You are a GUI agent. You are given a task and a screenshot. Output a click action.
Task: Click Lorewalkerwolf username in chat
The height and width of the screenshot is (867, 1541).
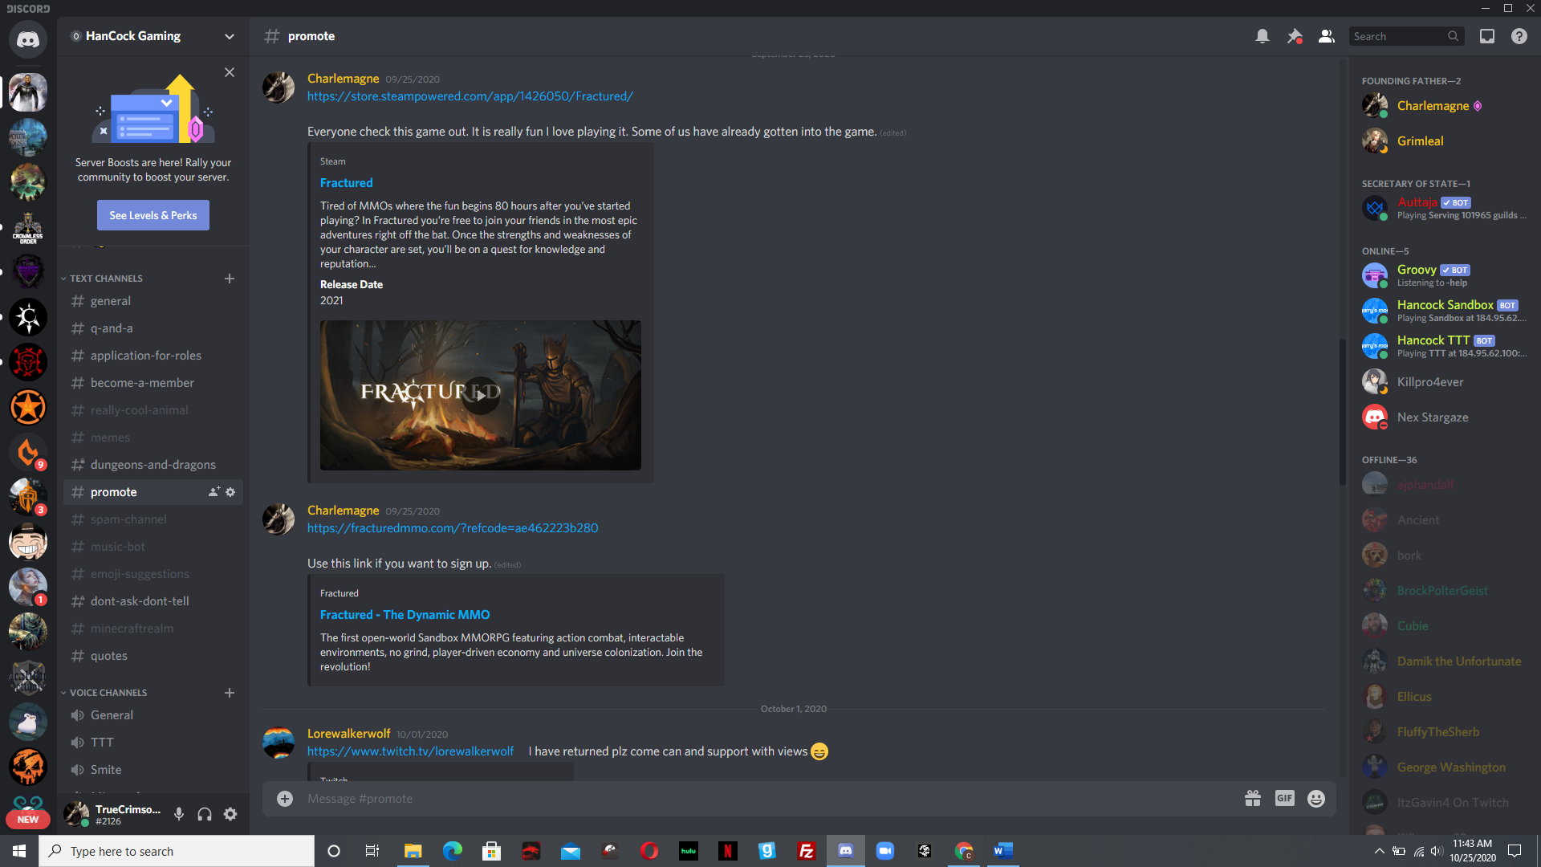click(348, 733)
